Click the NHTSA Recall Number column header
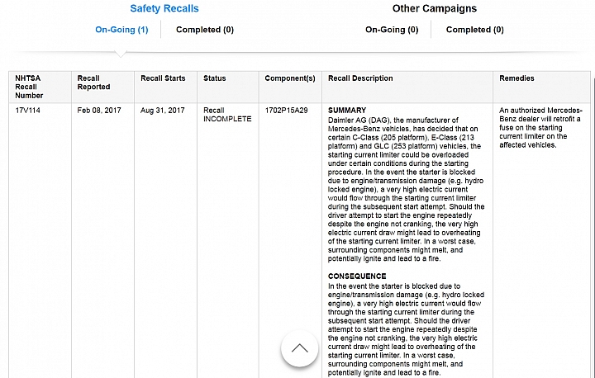595x378 pixels. point(30,87)
